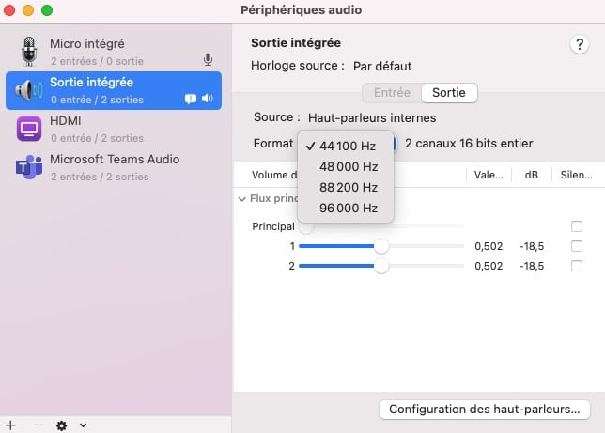Image resolution: width=605 pixels, height=433 pixels.
Task: Switch to the Sortie tab
Action: [448, 92]
